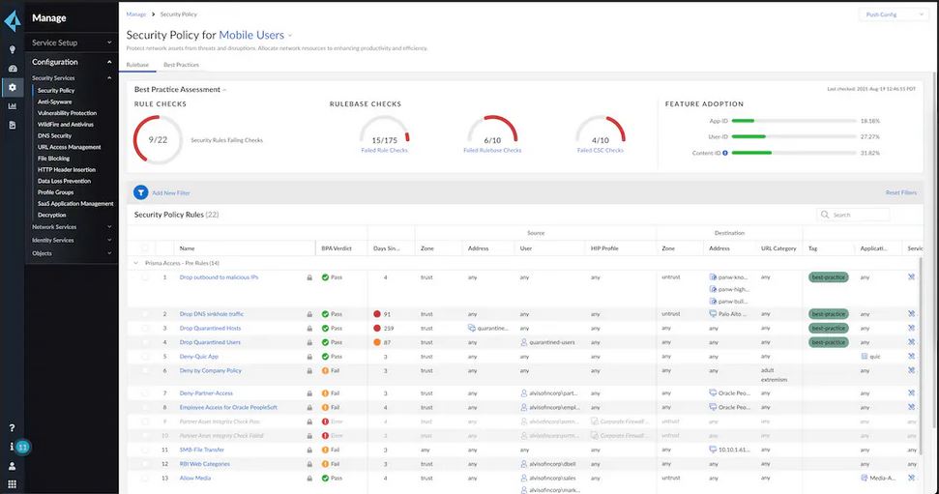Viewport: 939px width, 494px height.
Task: Click the Add New Filter funnel icon
Action: click(x=141, y=192)
